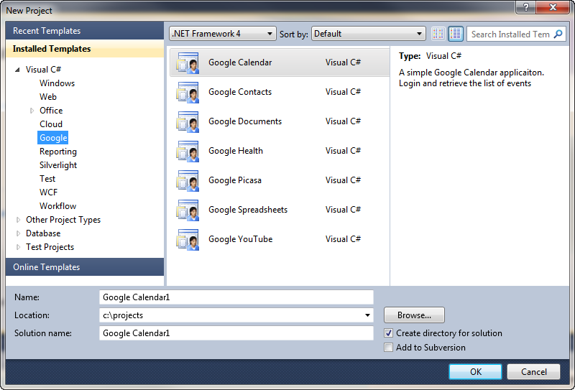This screenshot has width=575, height=390.
Task: Open the Location path dropdown arrow
Action: coord(367,315)
